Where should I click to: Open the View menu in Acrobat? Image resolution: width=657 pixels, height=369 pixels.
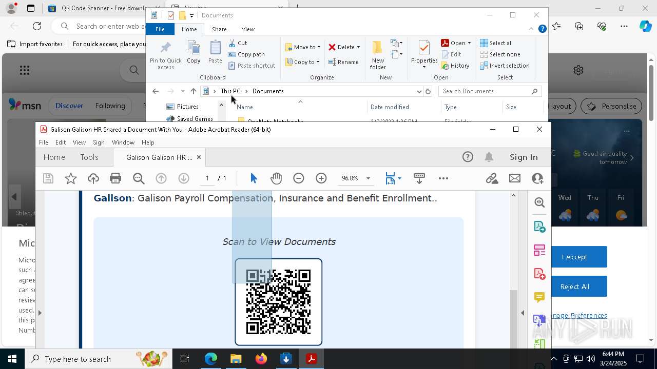click(79, 142)
